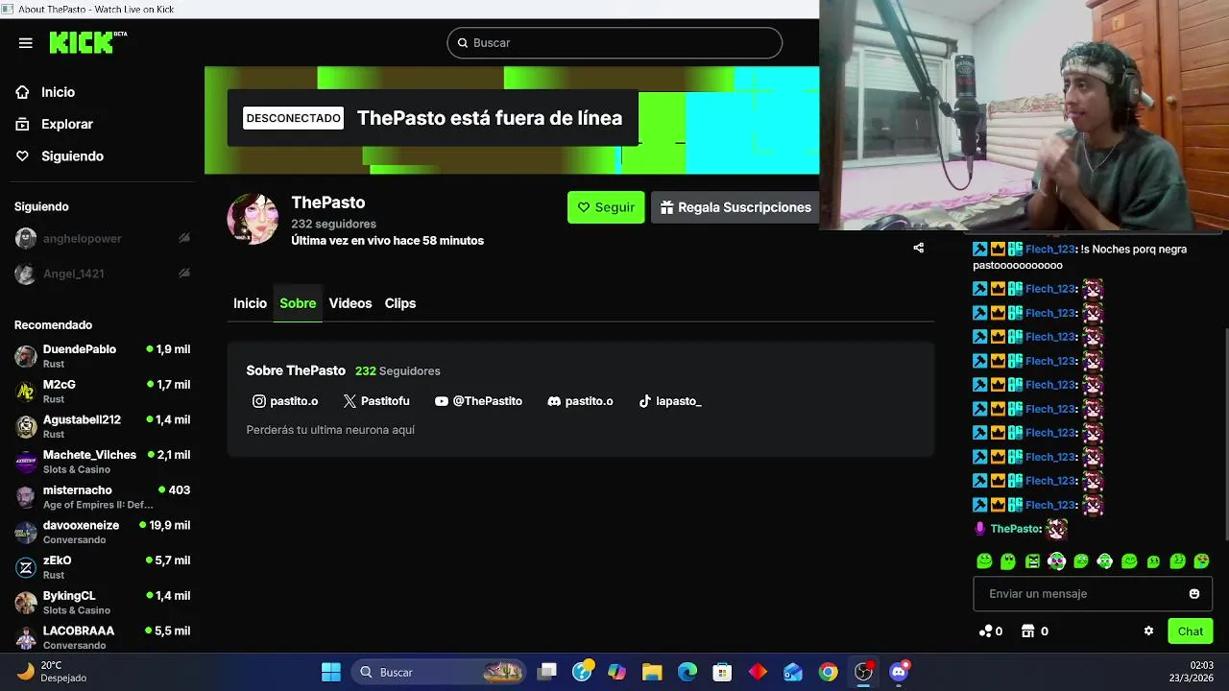Open Discord link pastito.o
The width and height of the screenshot is (1229, 691).
[580, 401]
